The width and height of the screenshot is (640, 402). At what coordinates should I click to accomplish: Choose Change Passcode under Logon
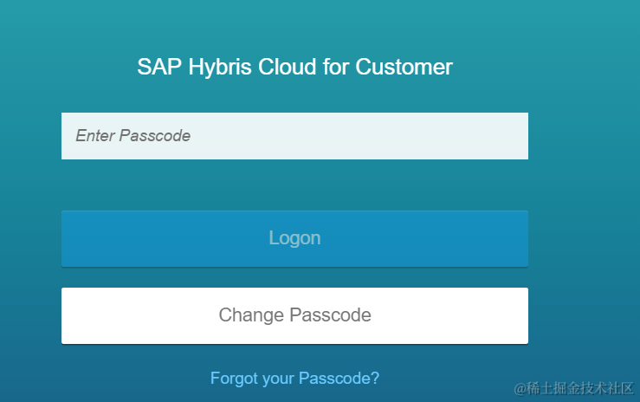[x=294, y=315]
